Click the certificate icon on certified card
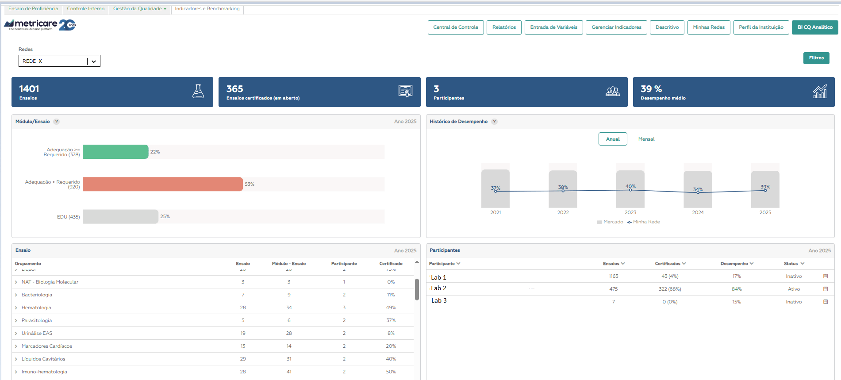Image resolution: width=841 pixels, height=380 pixels. (405, 92)
